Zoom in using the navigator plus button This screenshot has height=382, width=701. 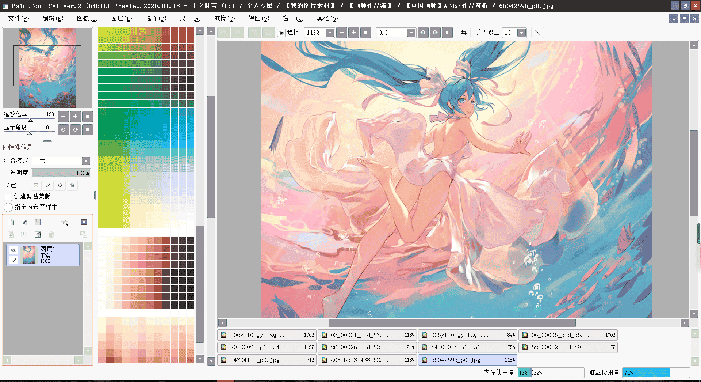point(75,117)
